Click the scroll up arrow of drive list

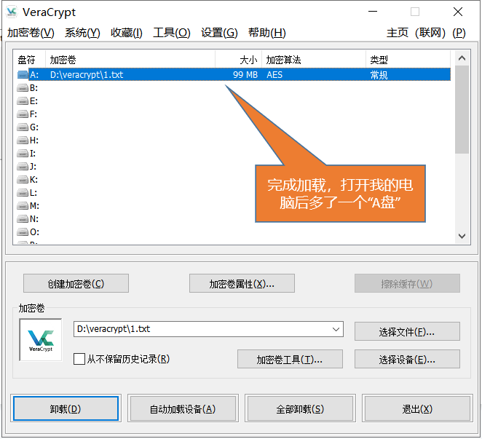pos(462,58)
